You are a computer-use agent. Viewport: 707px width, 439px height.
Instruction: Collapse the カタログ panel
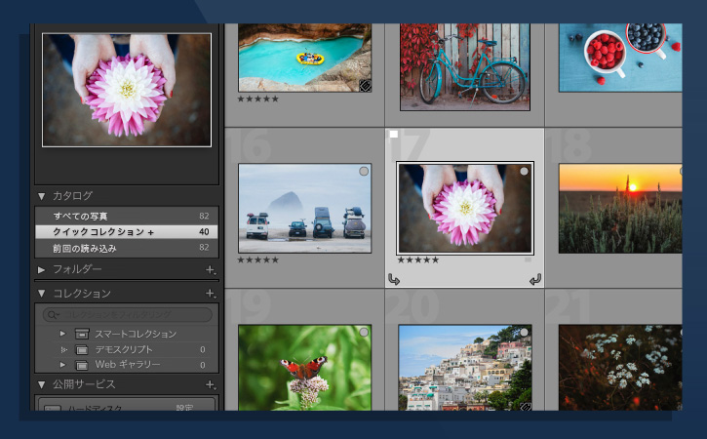click(x=42, y=196)
